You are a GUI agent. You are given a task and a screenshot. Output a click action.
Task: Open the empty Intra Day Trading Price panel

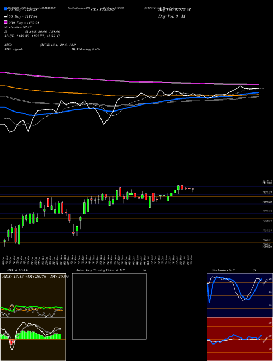(109, 306)
